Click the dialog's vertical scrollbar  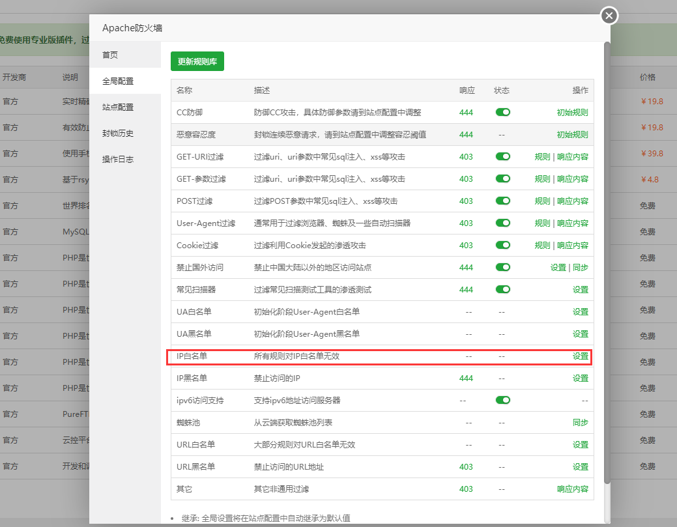(607, 263)
